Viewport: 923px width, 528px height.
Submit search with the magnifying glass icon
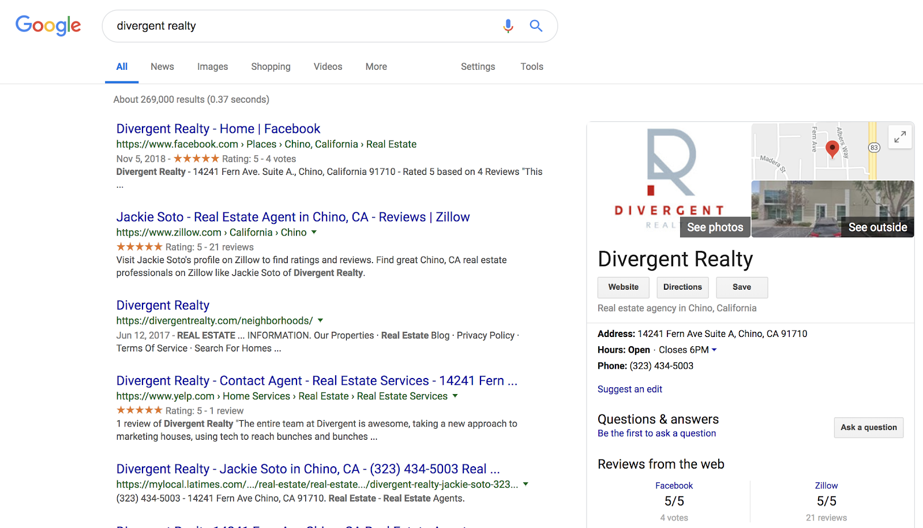pos(536,26)
